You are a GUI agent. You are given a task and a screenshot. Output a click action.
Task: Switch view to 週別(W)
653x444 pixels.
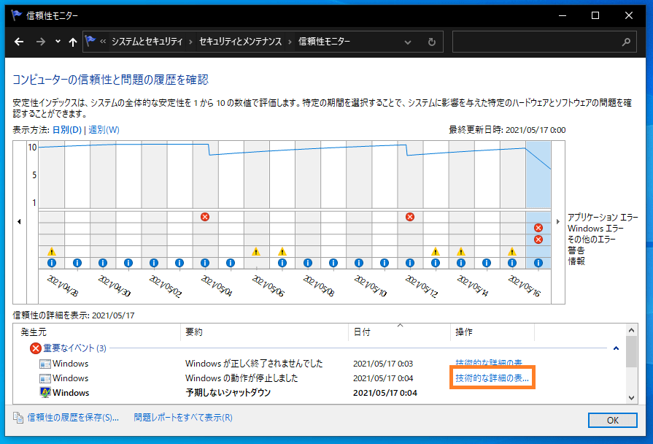click(x=104, y=130)
